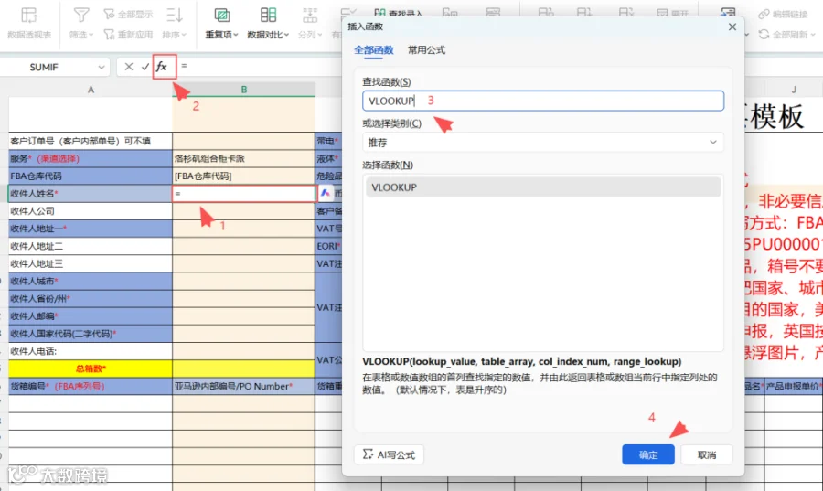Click the 货箱编号 (FBA序列号) cell
The image size is (823, 491).
click(x=91, y=386)
